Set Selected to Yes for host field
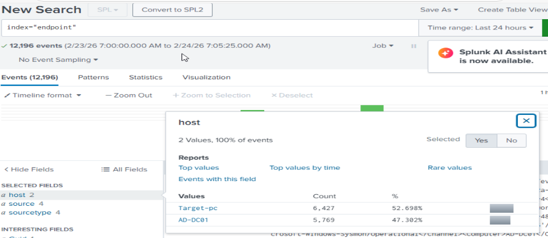 [x=481, y=141]
